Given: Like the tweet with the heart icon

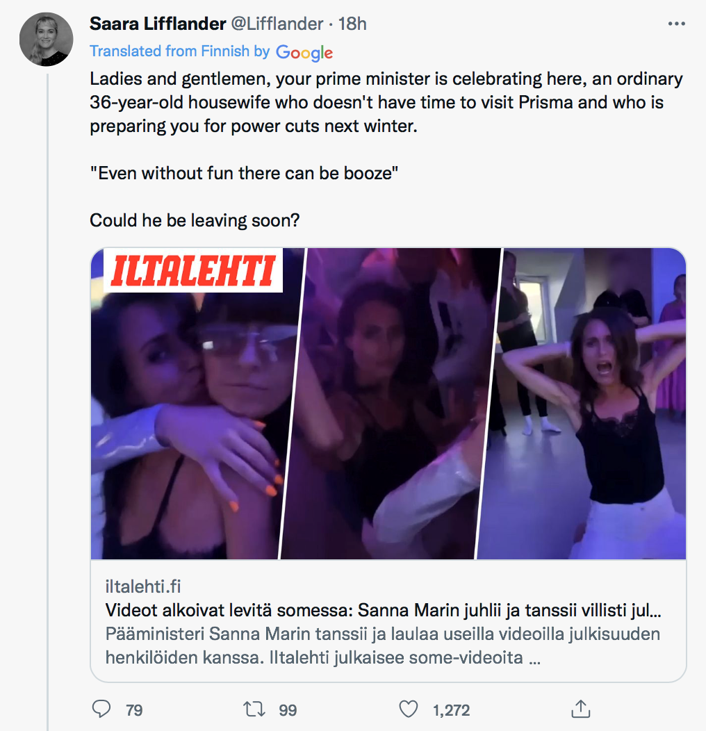Looking at the screenshot, I should point(409,709).
